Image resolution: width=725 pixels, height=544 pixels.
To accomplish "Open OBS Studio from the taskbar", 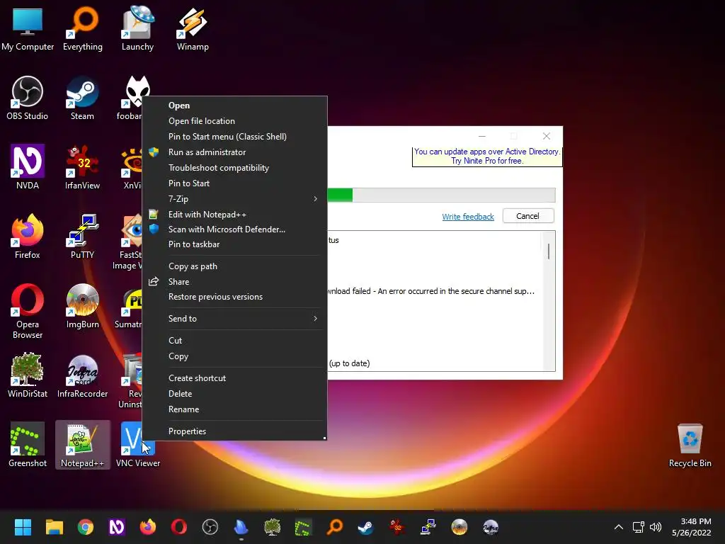I will coord(210,527).
